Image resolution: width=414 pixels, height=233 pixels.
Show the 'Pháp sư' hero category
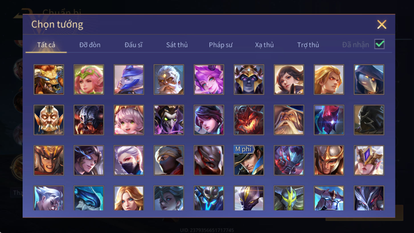click(x=221, y=45)
